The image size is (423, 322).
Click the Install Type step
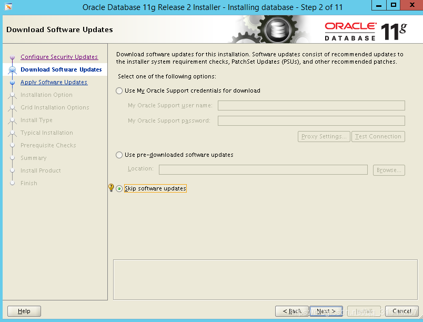[x=36, y=120]
